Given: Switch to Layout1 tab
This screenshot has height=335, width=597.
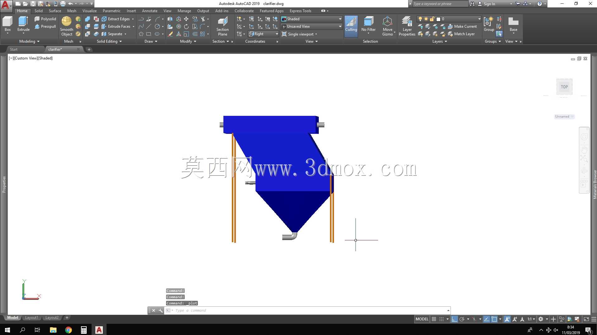Looking at the screenshot, I should [31, 318].
